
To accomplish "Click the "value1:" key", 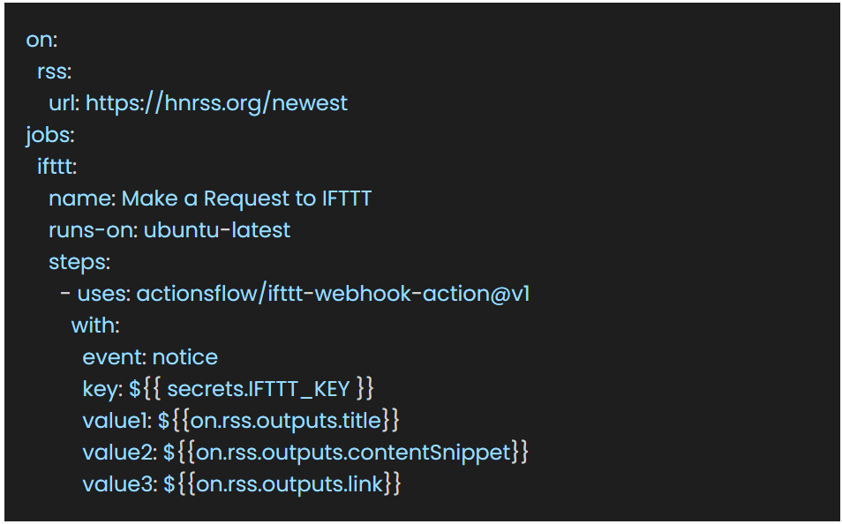I will (117, 421).
